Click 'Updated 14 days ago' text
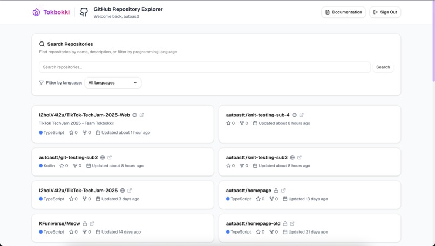435x246 pixels. pos(121,232)
